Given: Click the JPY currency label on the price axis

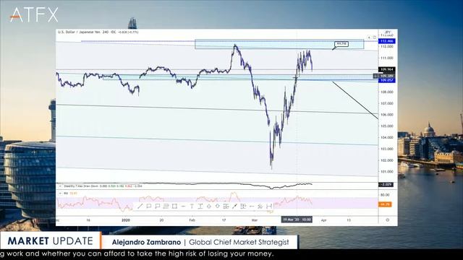Looking at the screenshot, I should (388, 32).
